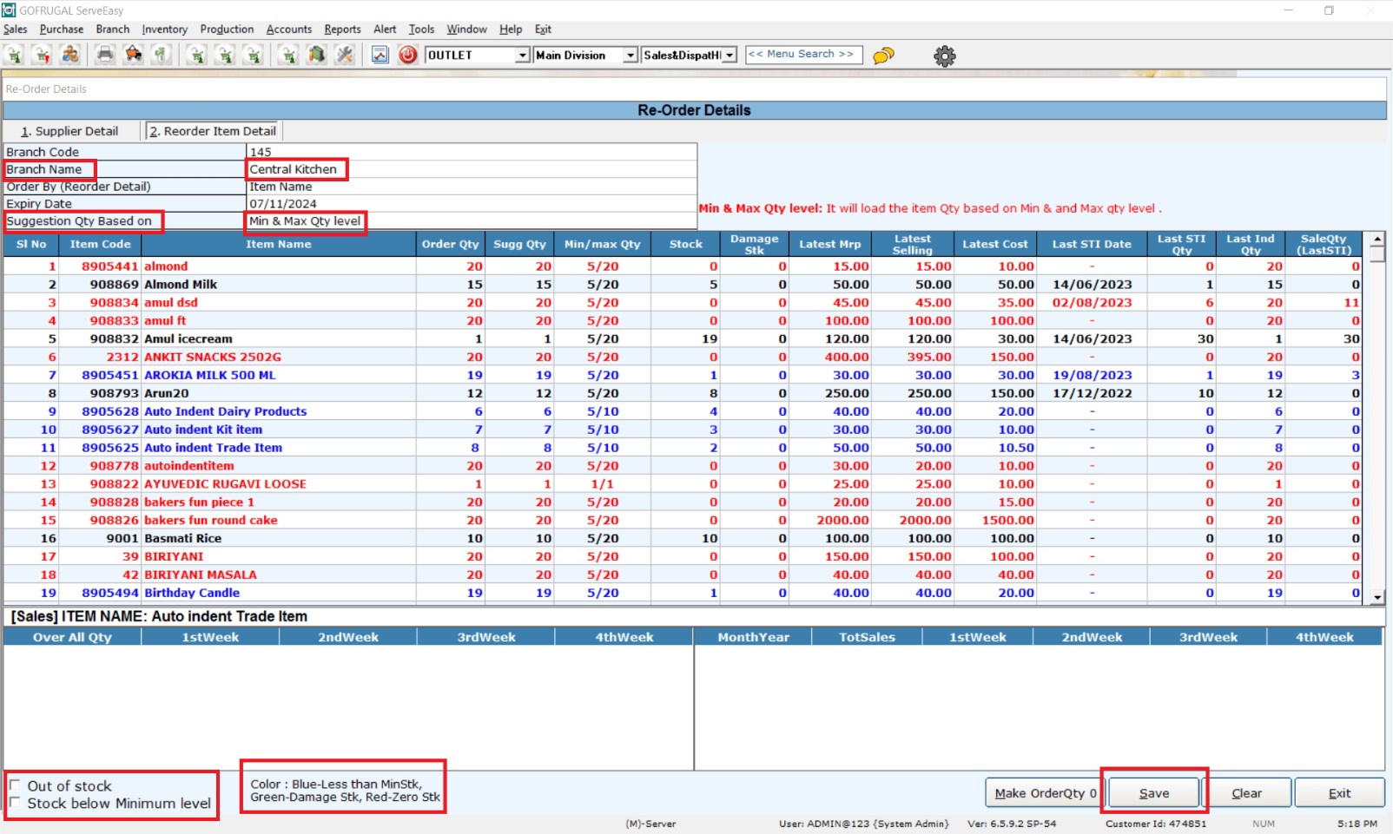Switch to the Supplier Detail tab
Viewport: 1393px width, 834px height.
pyautogui.click(x=69, y=131)
